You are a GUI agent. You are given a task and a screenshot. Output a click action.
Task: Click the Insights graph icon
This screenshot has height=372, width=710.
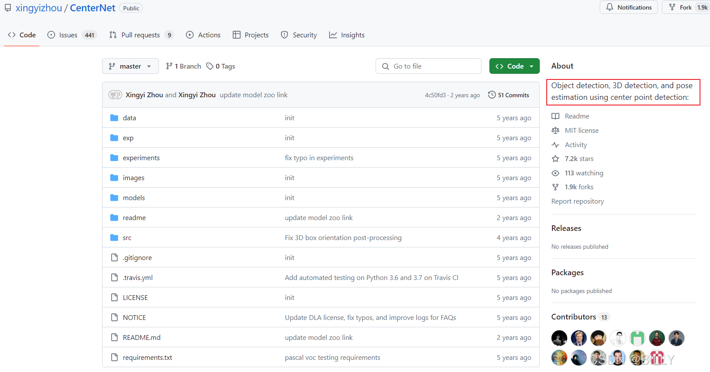333,35
